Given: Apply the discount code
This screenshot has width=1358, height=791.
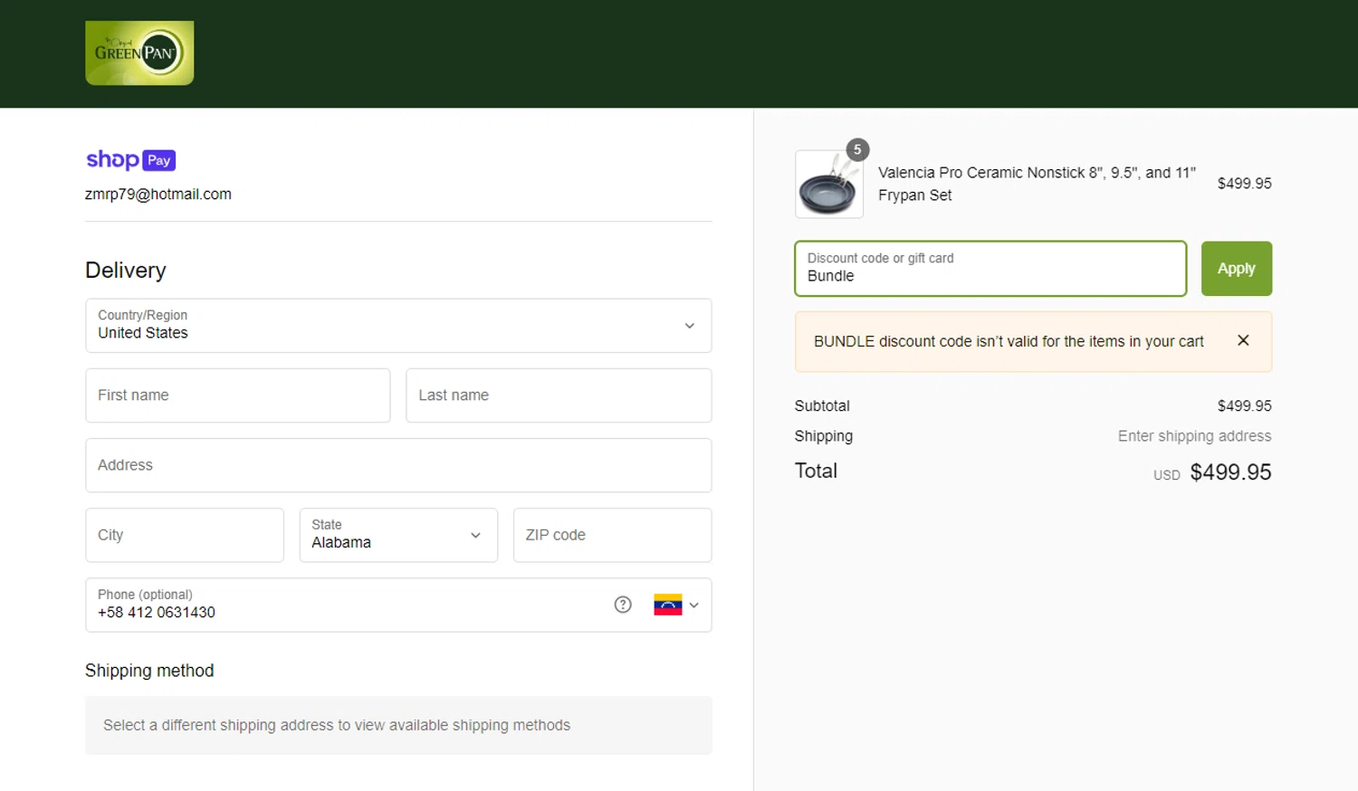Looking at the screenshot, I should (1237, 269).
